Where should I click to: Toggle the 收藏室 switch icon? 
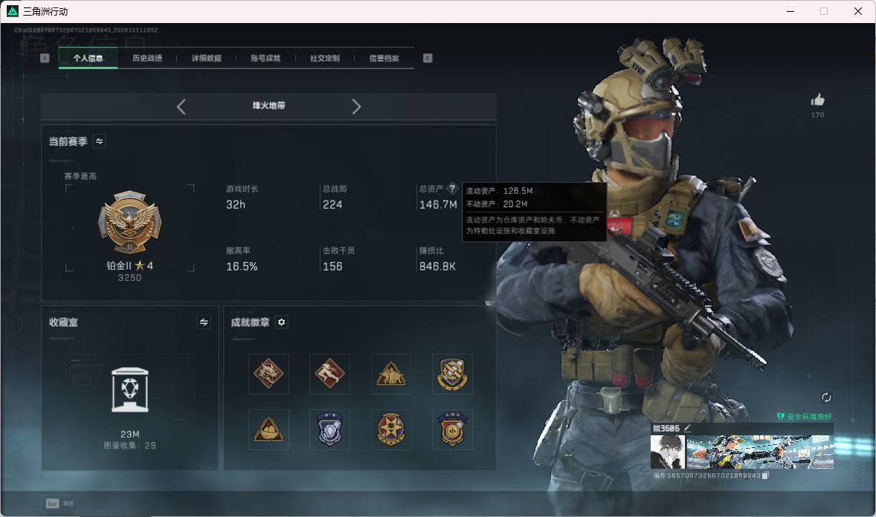[x=204, y=322]
